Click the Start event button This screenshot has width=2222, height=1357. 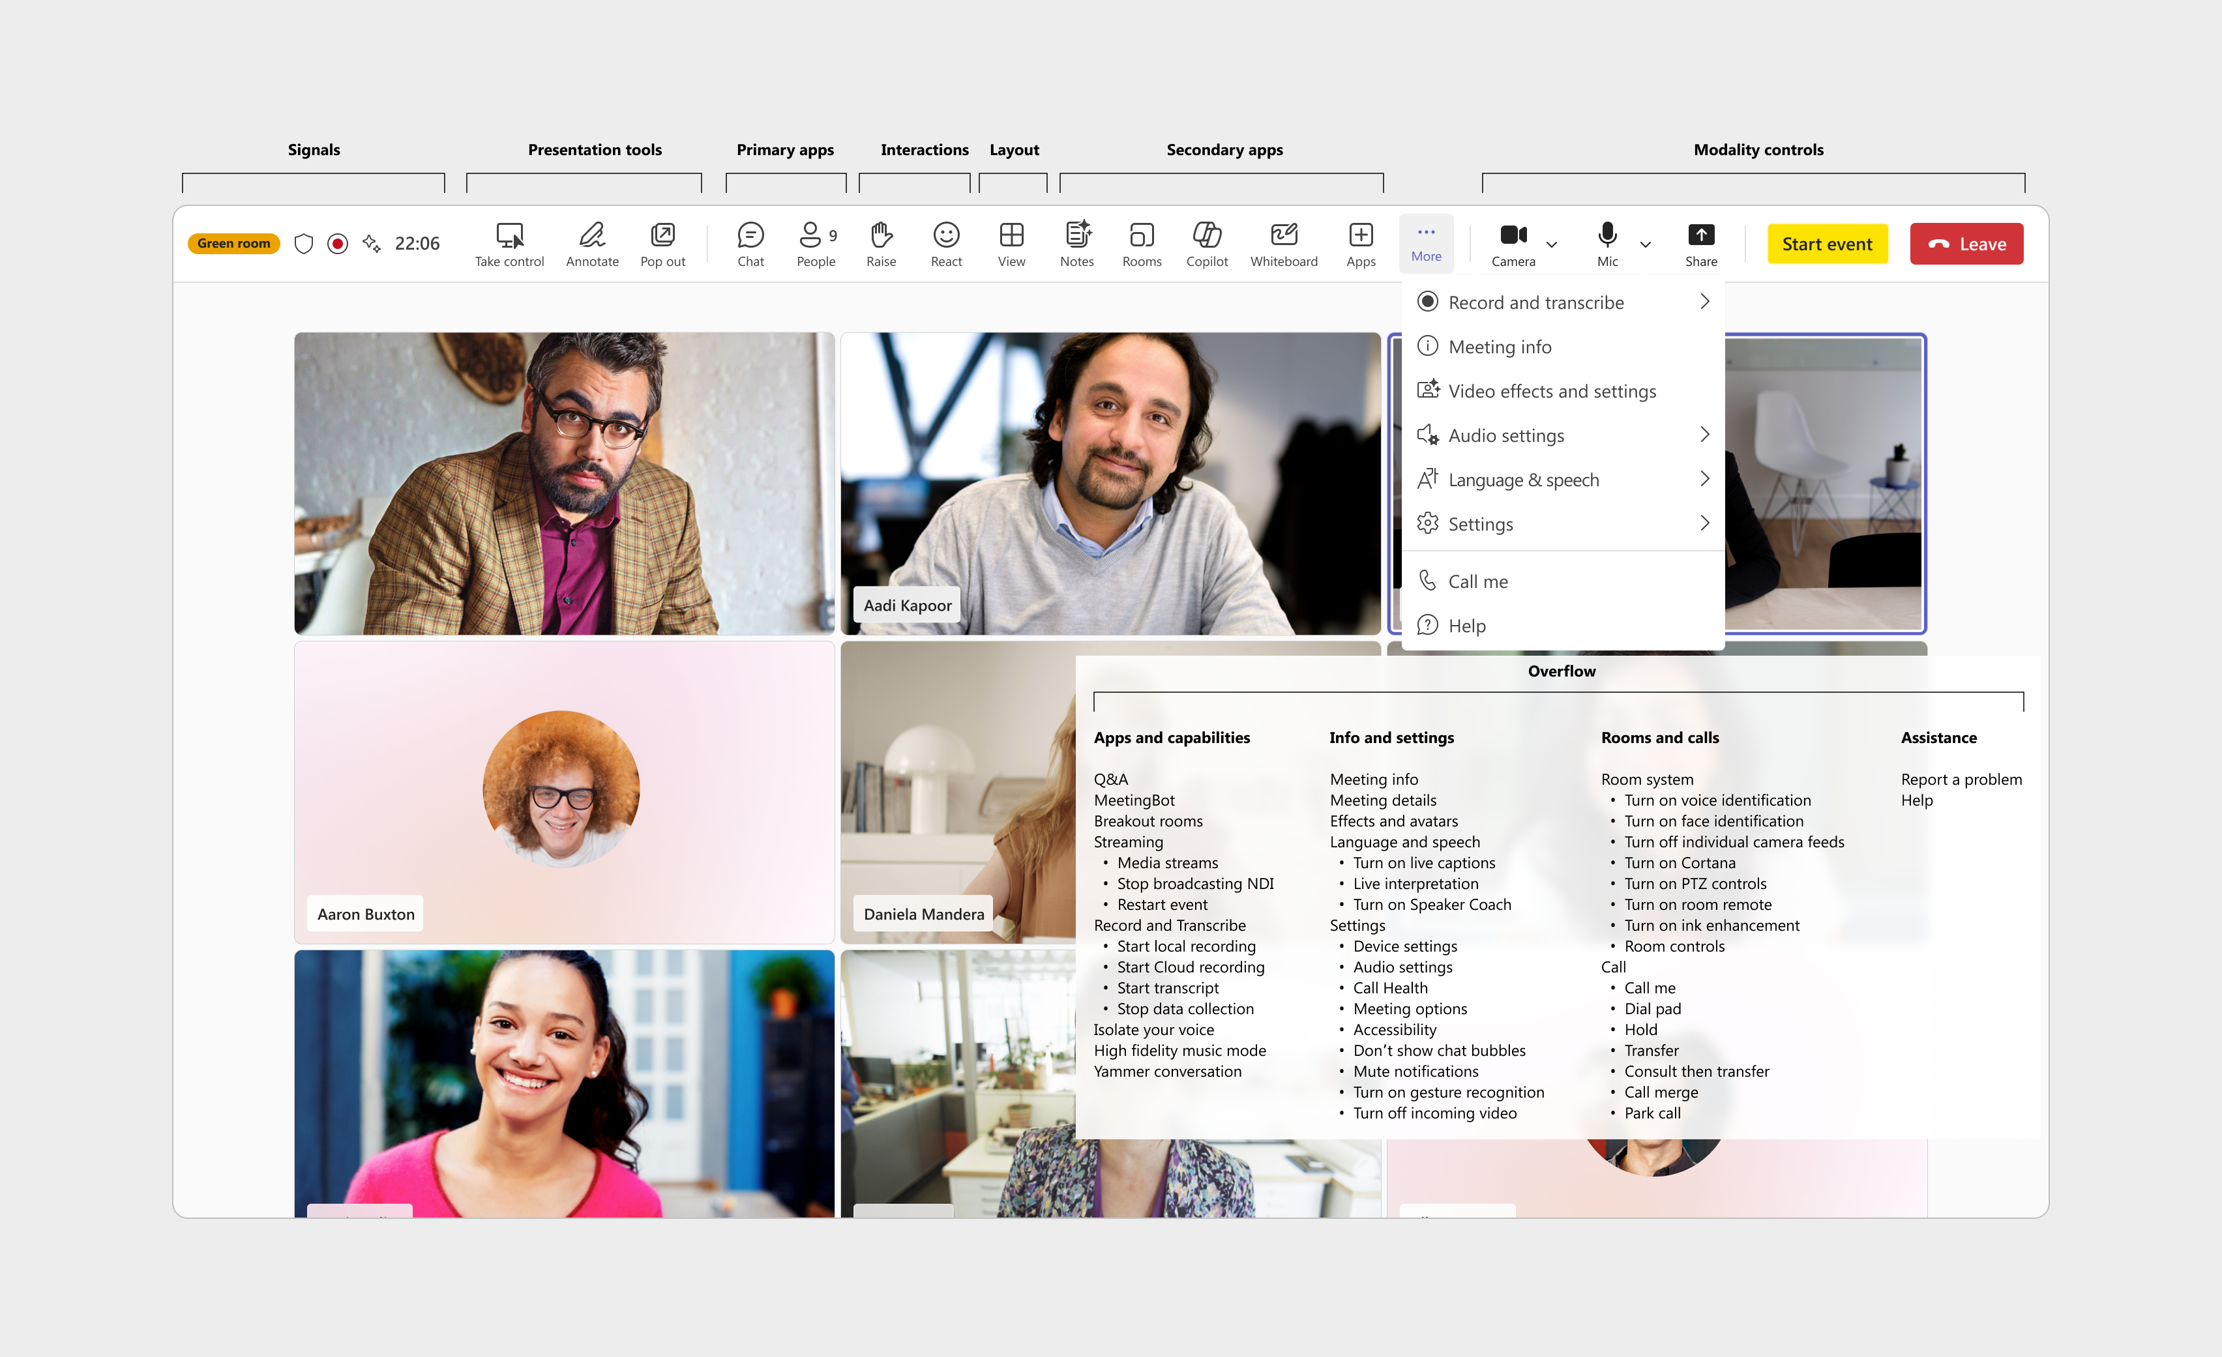(x=1827, y=244)
